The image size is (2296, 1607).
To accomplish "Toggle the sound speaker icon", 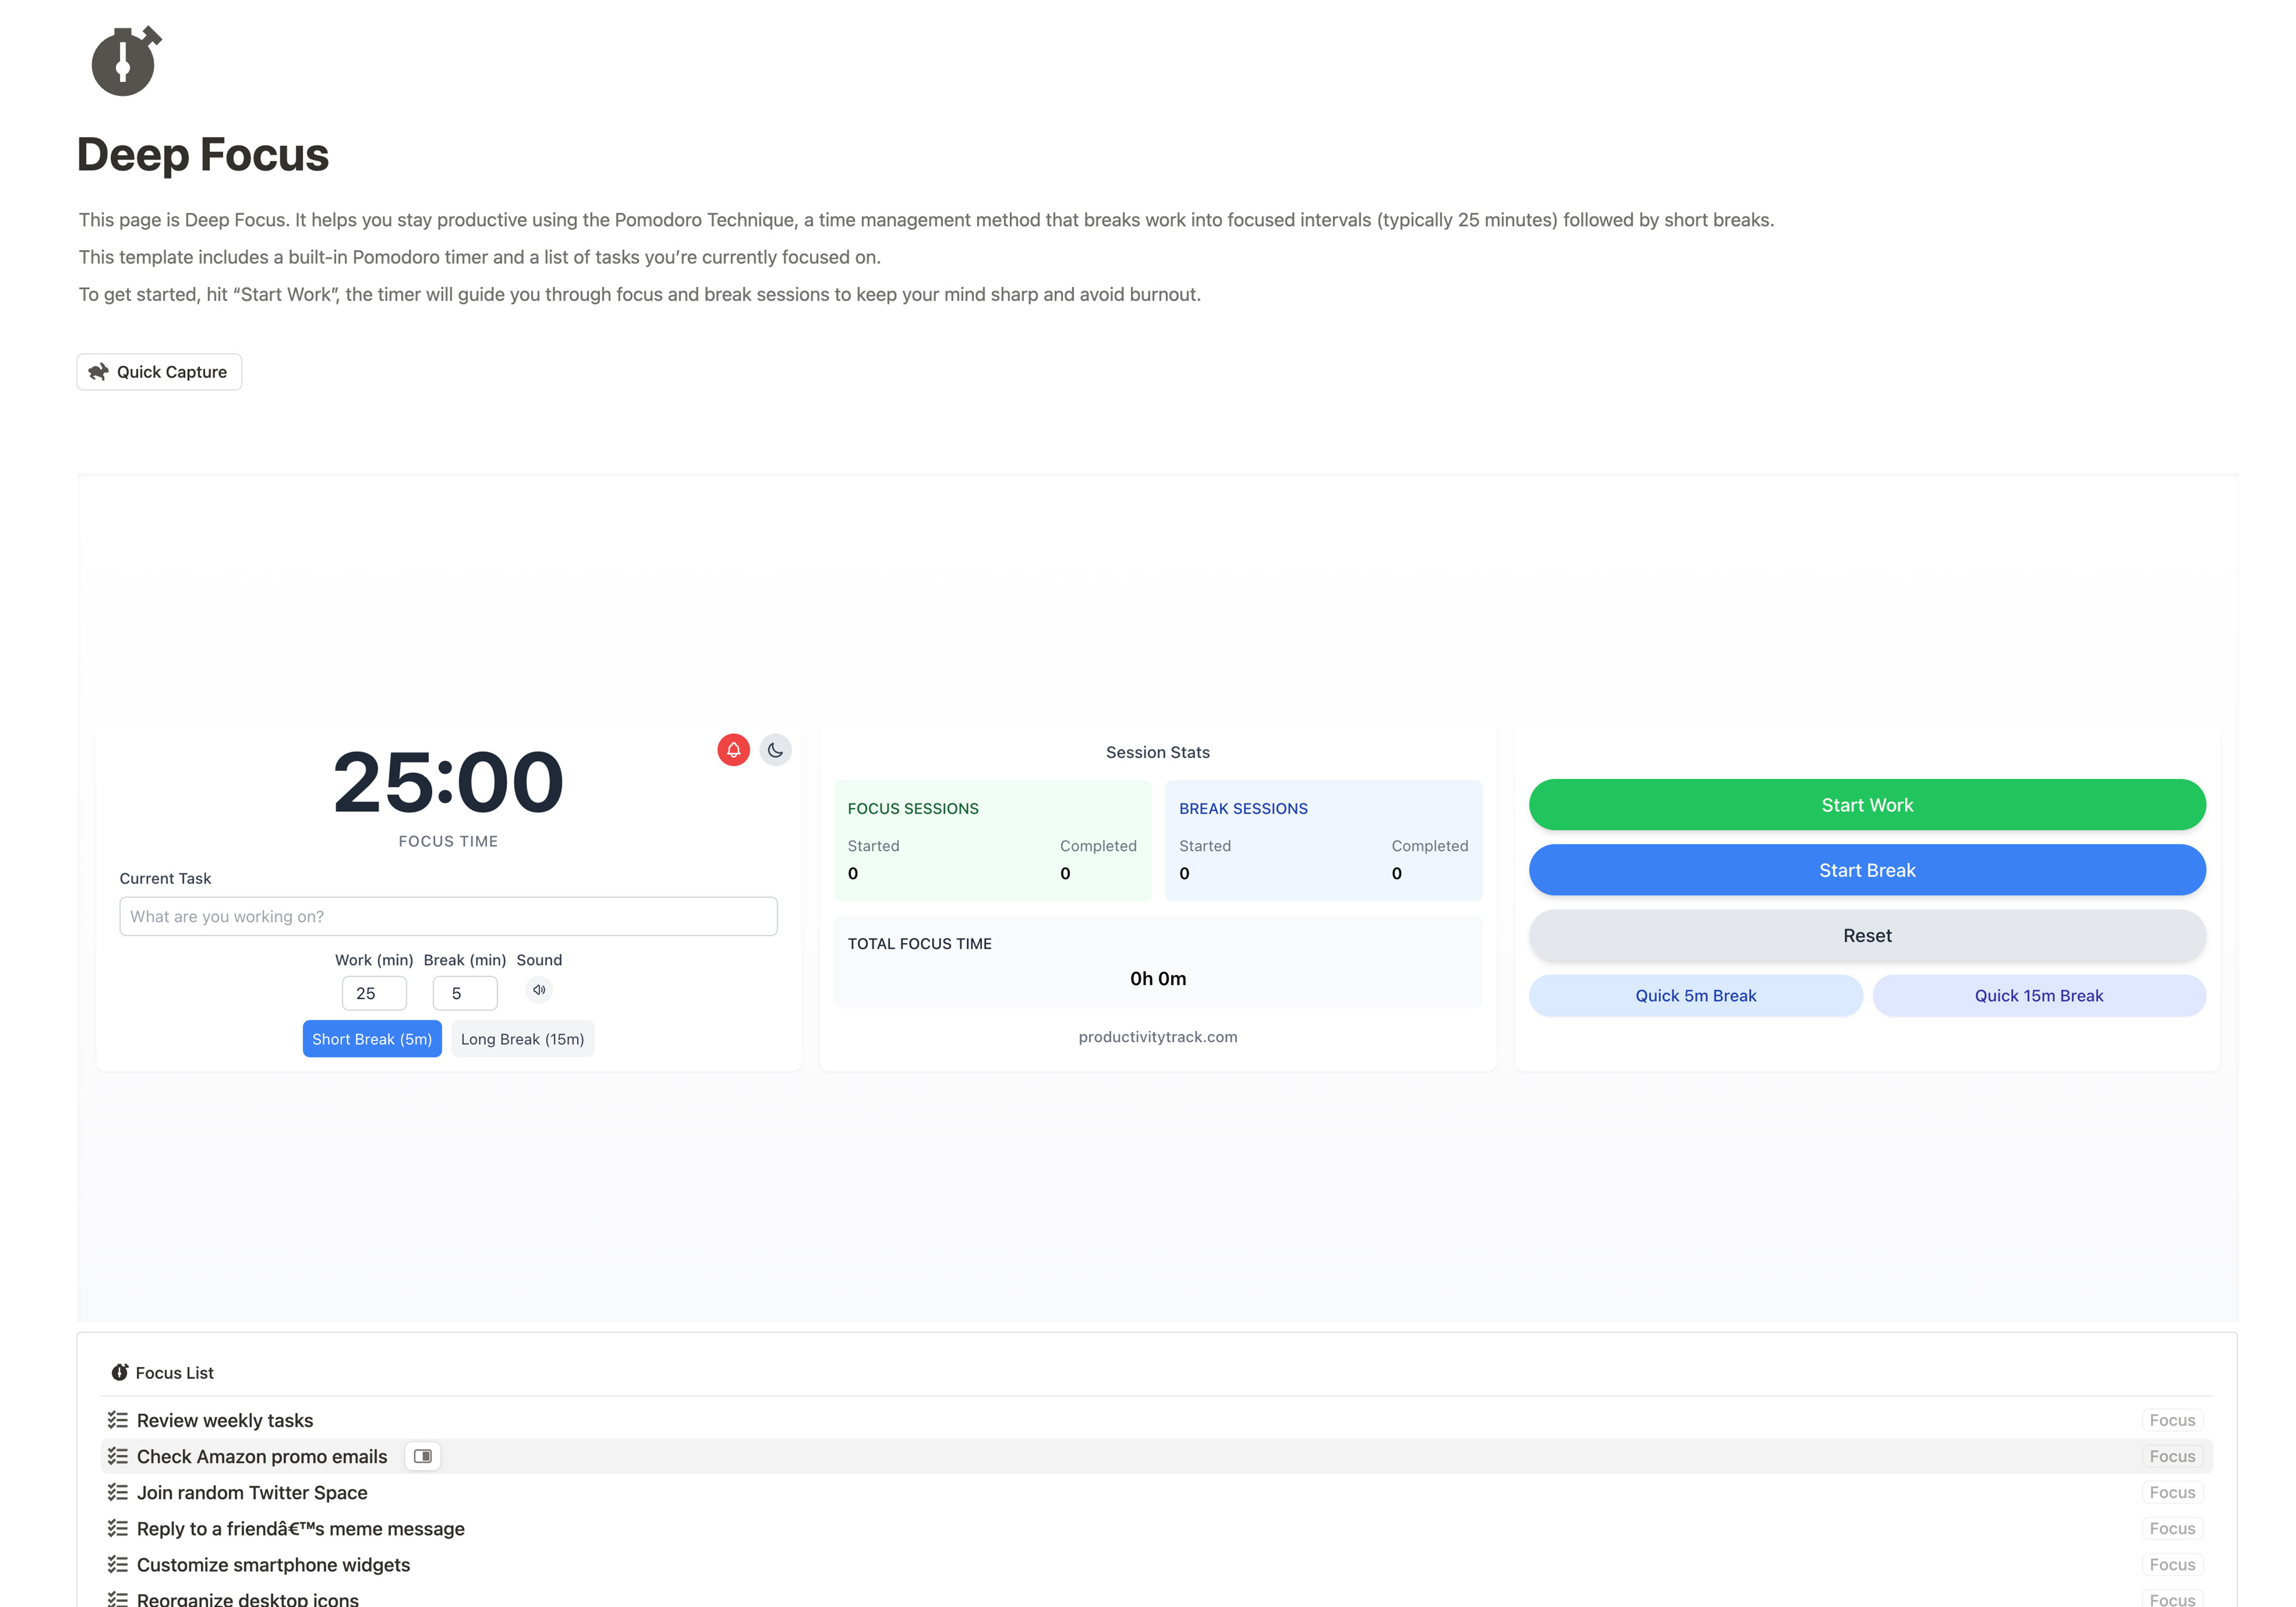I will [x=539, y=990].
